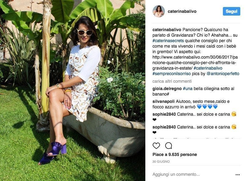The image size is (247, 181).
Task: Click the #una hashtag in comment
Action: pyautogui.click(x=187, y=89)
